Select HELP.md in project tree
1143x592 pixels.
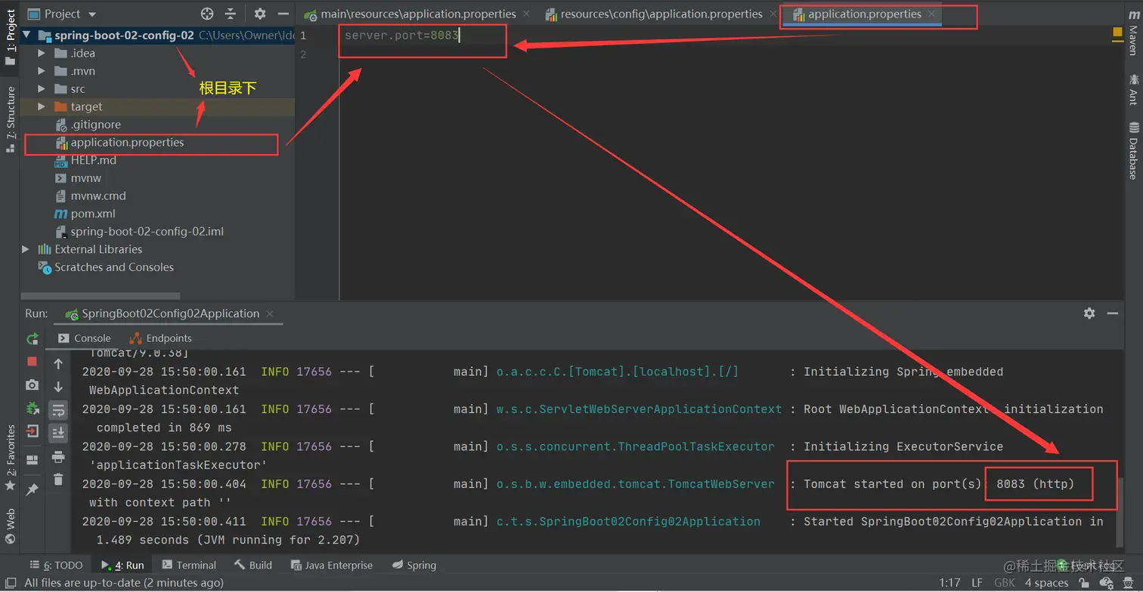point(93,160)
